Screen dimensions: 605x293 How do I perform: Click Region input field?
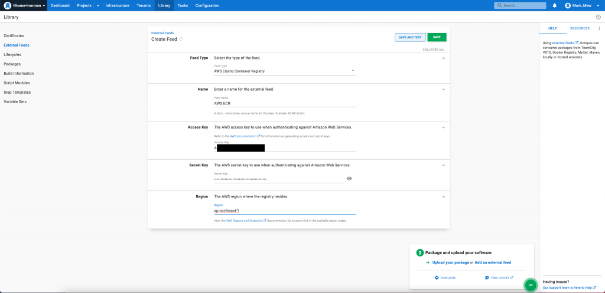pos(285,210)
